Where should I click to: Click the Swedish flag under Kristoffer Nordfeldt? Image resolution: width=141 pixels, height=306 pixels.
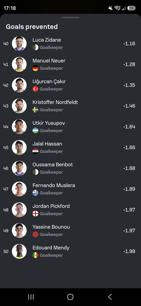point(35,110)
